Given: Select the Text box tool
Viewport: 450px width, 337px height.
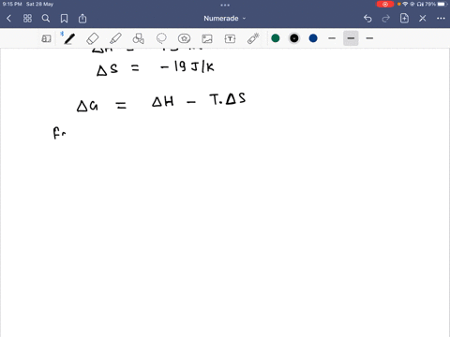Looking at the screenshot, I should [230, 38].
